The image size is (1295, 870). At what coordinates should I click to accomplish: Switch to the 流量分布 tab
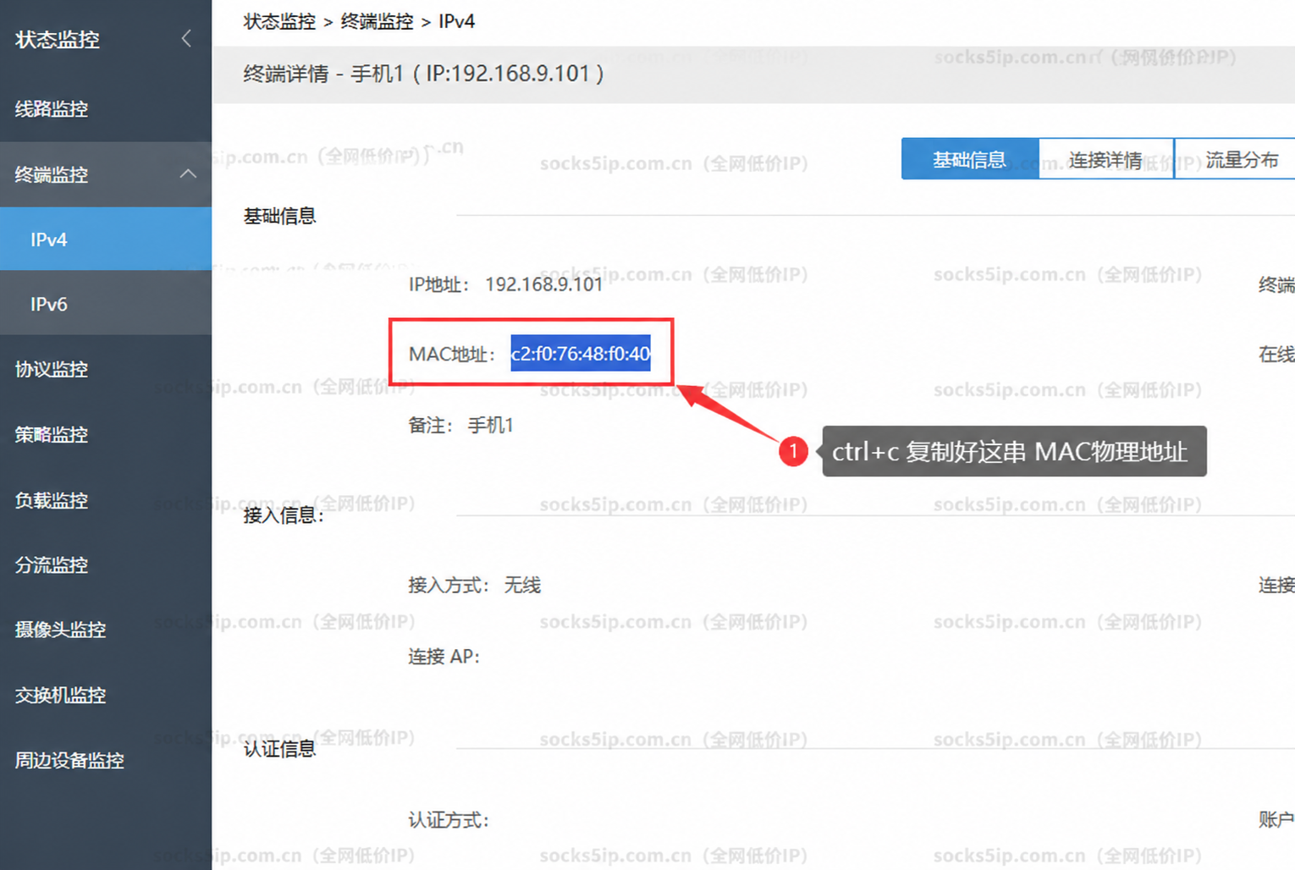point(1236,159)
